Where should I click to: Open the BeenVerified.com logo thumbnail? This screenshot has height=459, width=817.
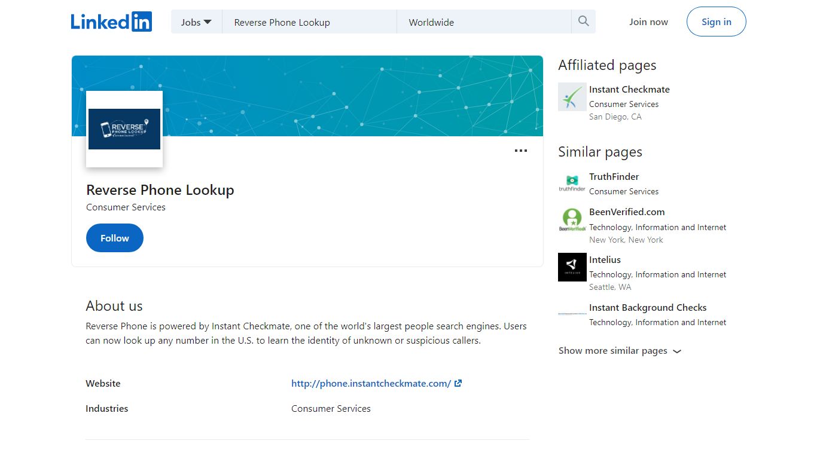572,220
